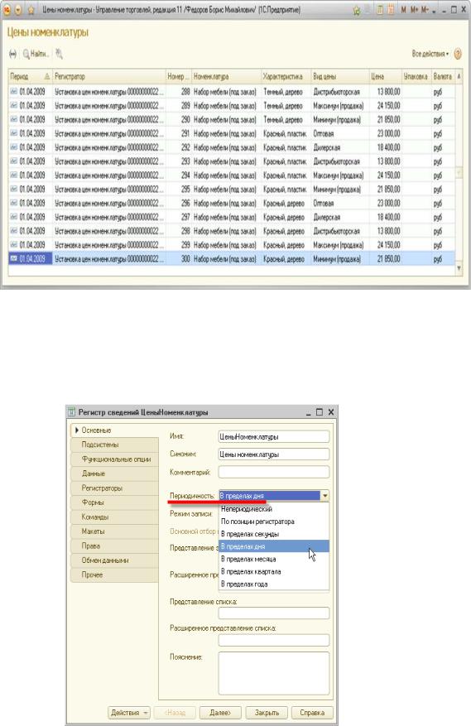Select the highlighted row number 300
This screenshot has width=471, height=726.
click(232, 259)
